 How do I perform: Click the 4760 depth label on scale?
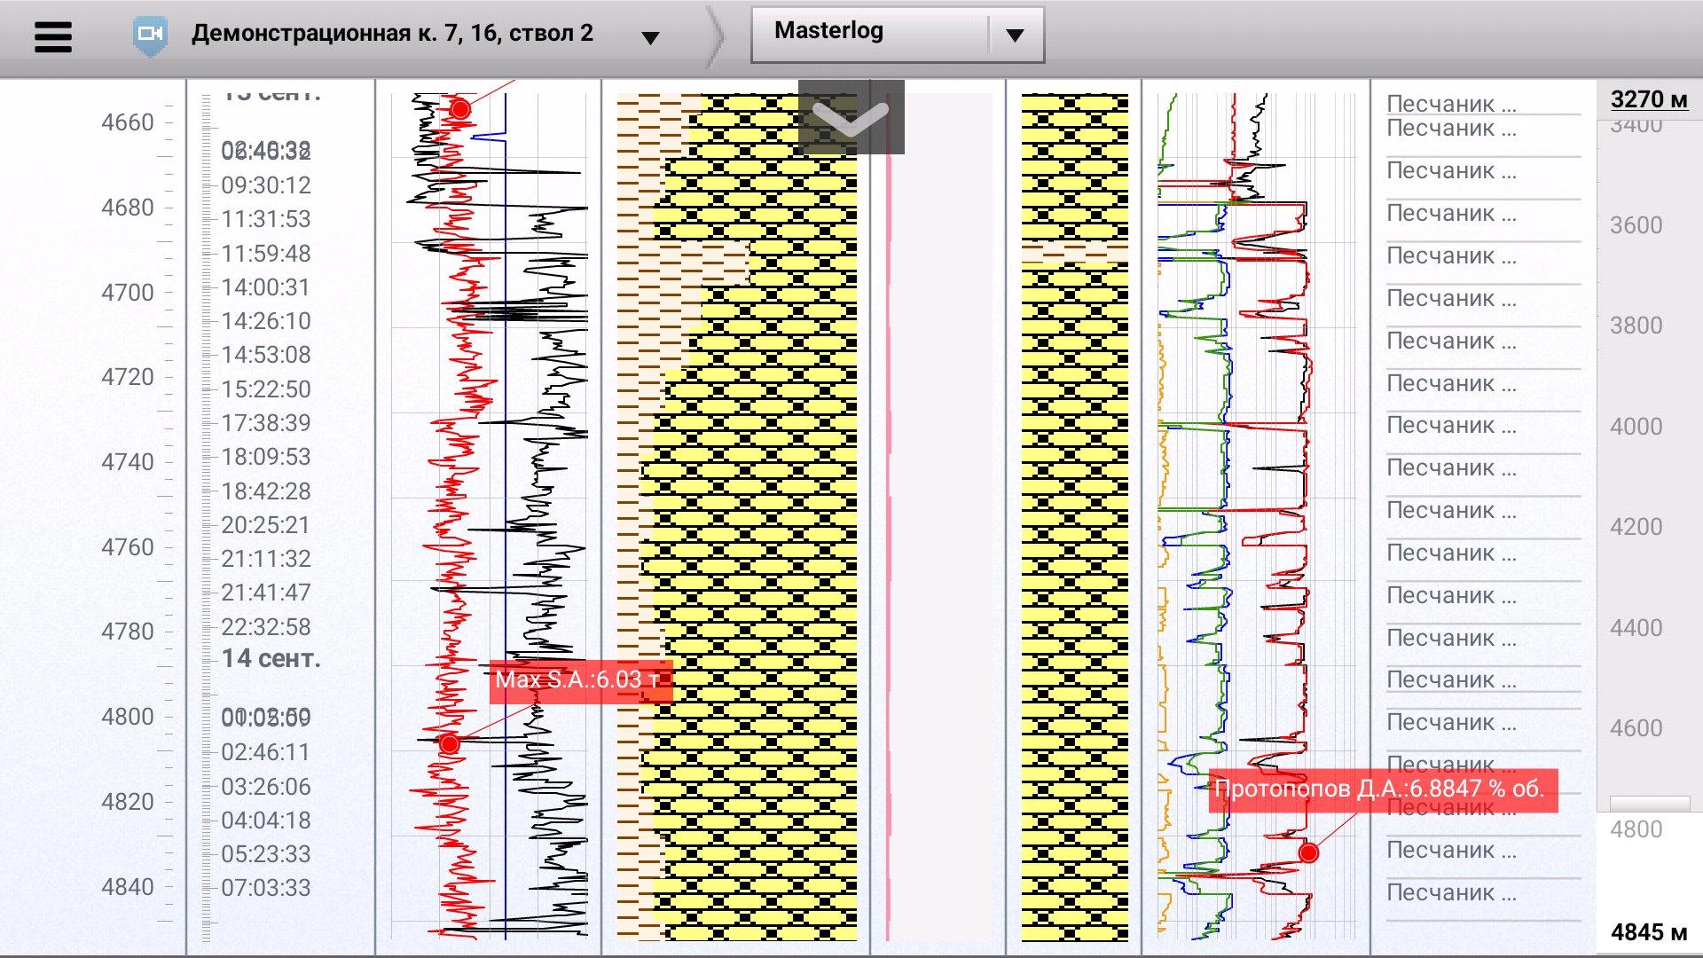coord(128,547)
